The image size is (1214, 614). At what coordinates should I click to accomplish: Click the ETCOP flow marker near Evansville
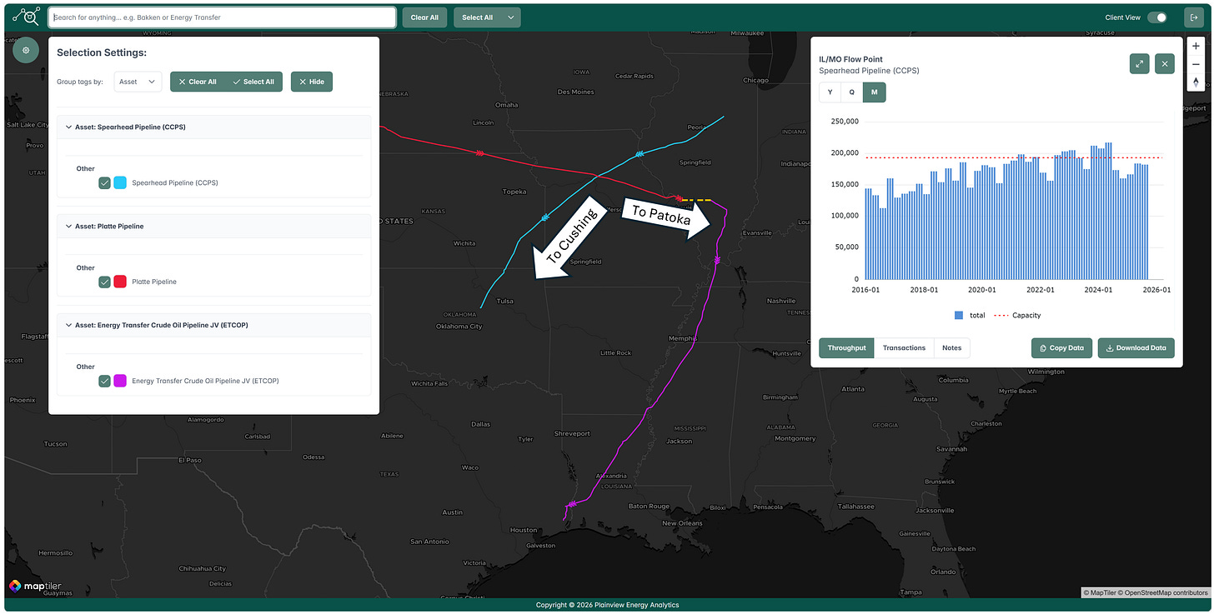coord(717,261)
